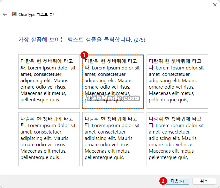Click the heading '가장 깔끔해 보이는 텍스트 샘플을 클릭합니다. (2/5)'
220x188 pixels.
[82, 40]
